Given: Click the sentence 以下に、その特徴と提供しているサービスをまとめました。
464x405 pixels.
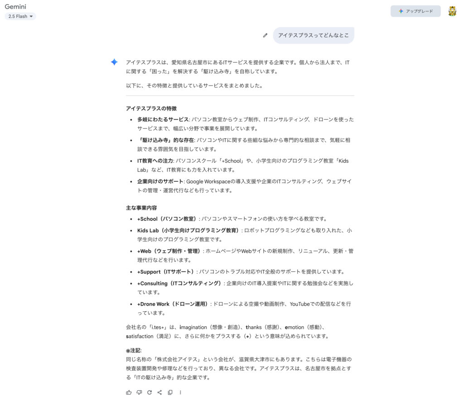Looking at the screenshot, I should point(194,86).
